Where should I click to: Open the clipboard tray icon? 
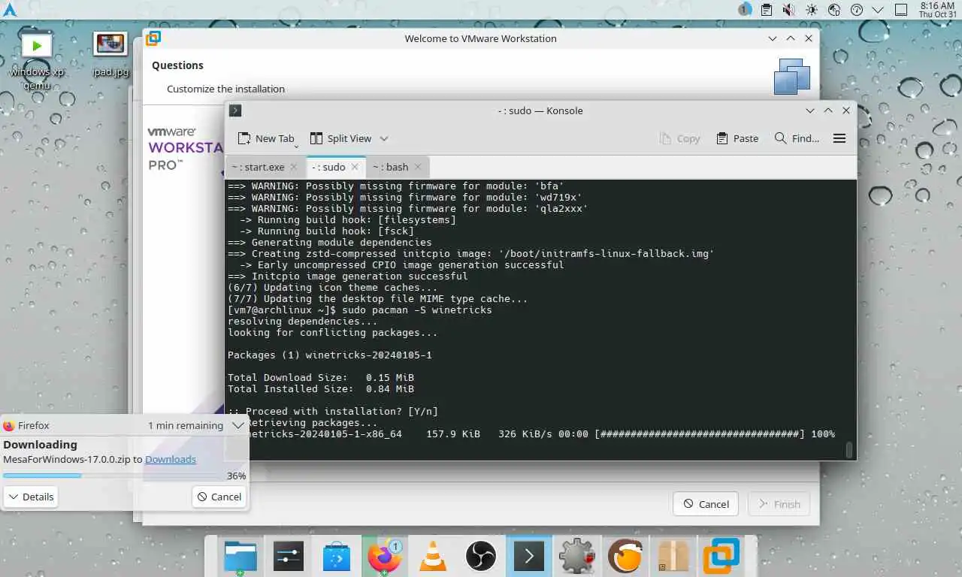(767, 10)
